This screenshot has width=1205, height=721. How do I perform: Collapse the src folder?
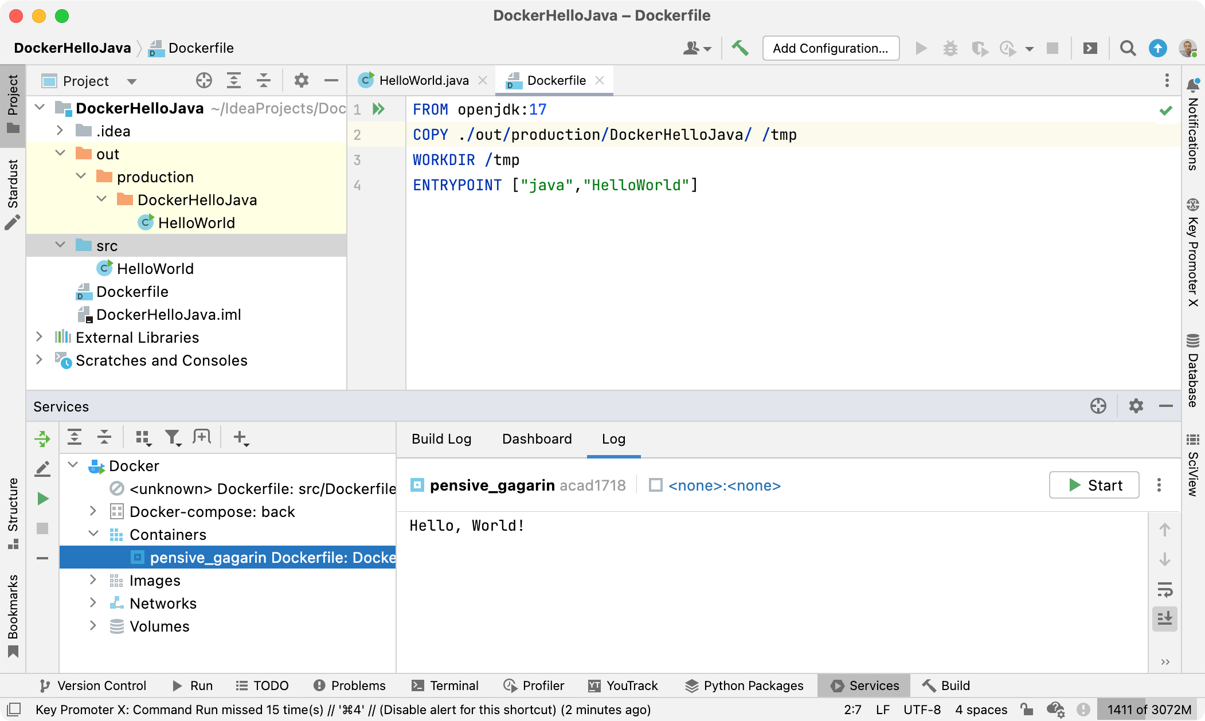tap(60, 245)
